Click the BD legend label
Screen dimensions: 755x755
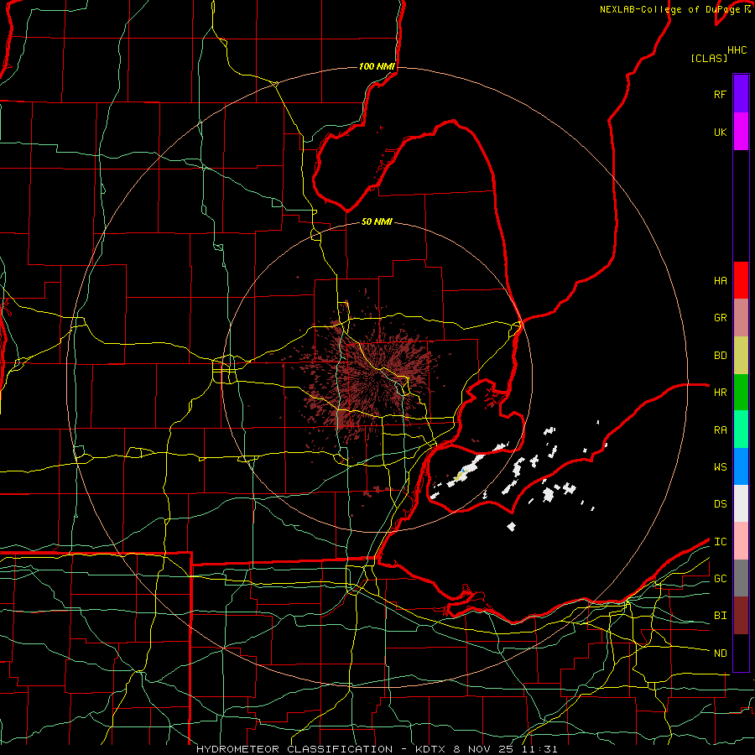(x=720, y=356)
